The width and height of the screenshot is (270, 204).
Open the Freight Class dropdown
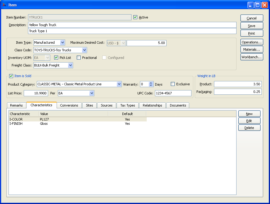[70, 65]
